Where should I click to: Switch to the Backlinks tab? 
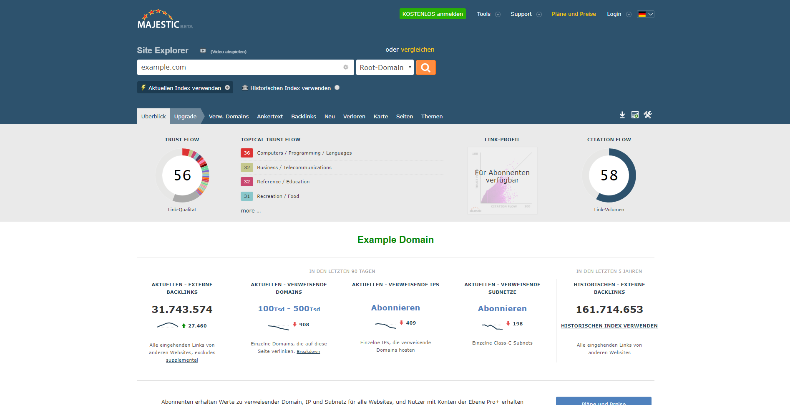click(304, 116)
